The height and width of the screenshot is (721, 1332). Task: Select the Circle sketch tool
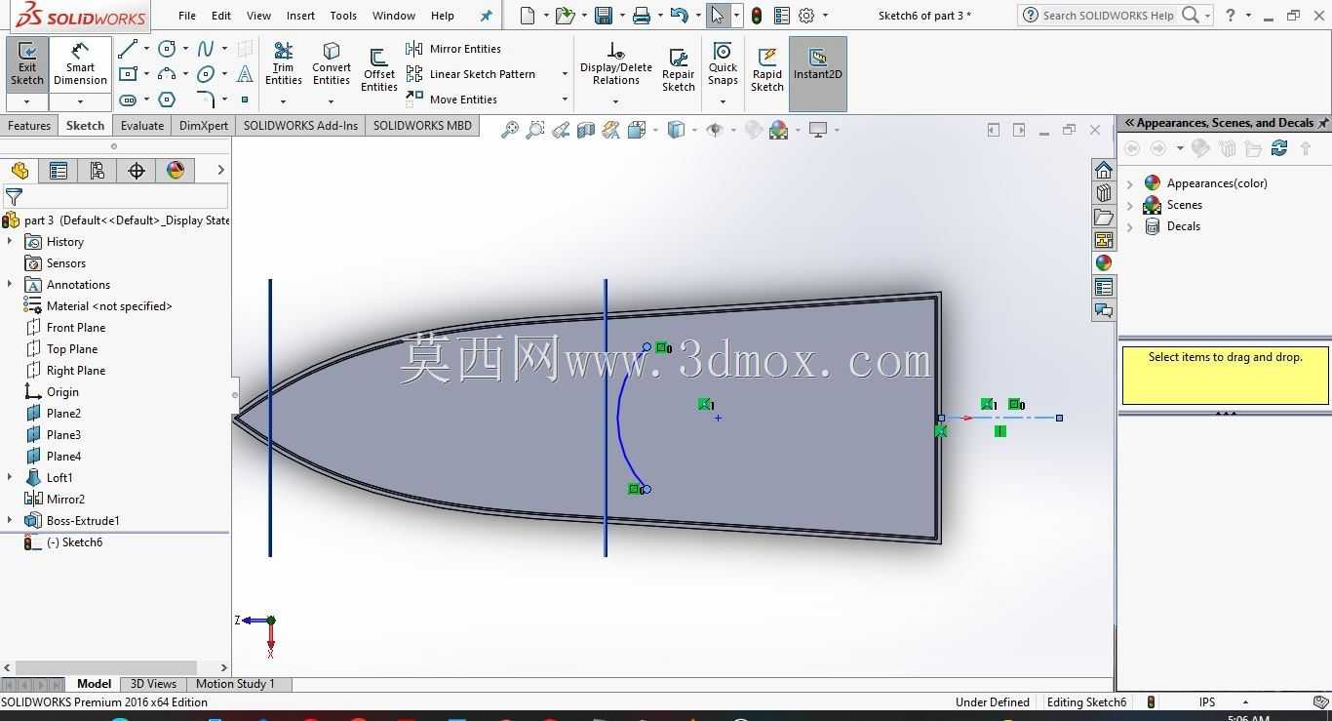[168, 49]
